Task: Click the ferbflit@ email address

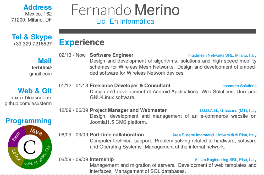Action: pyautogui.click(x=42, y=68)
